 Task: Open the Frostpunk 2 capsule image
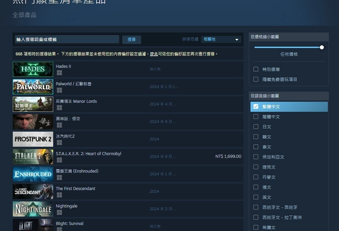(33, 139)
